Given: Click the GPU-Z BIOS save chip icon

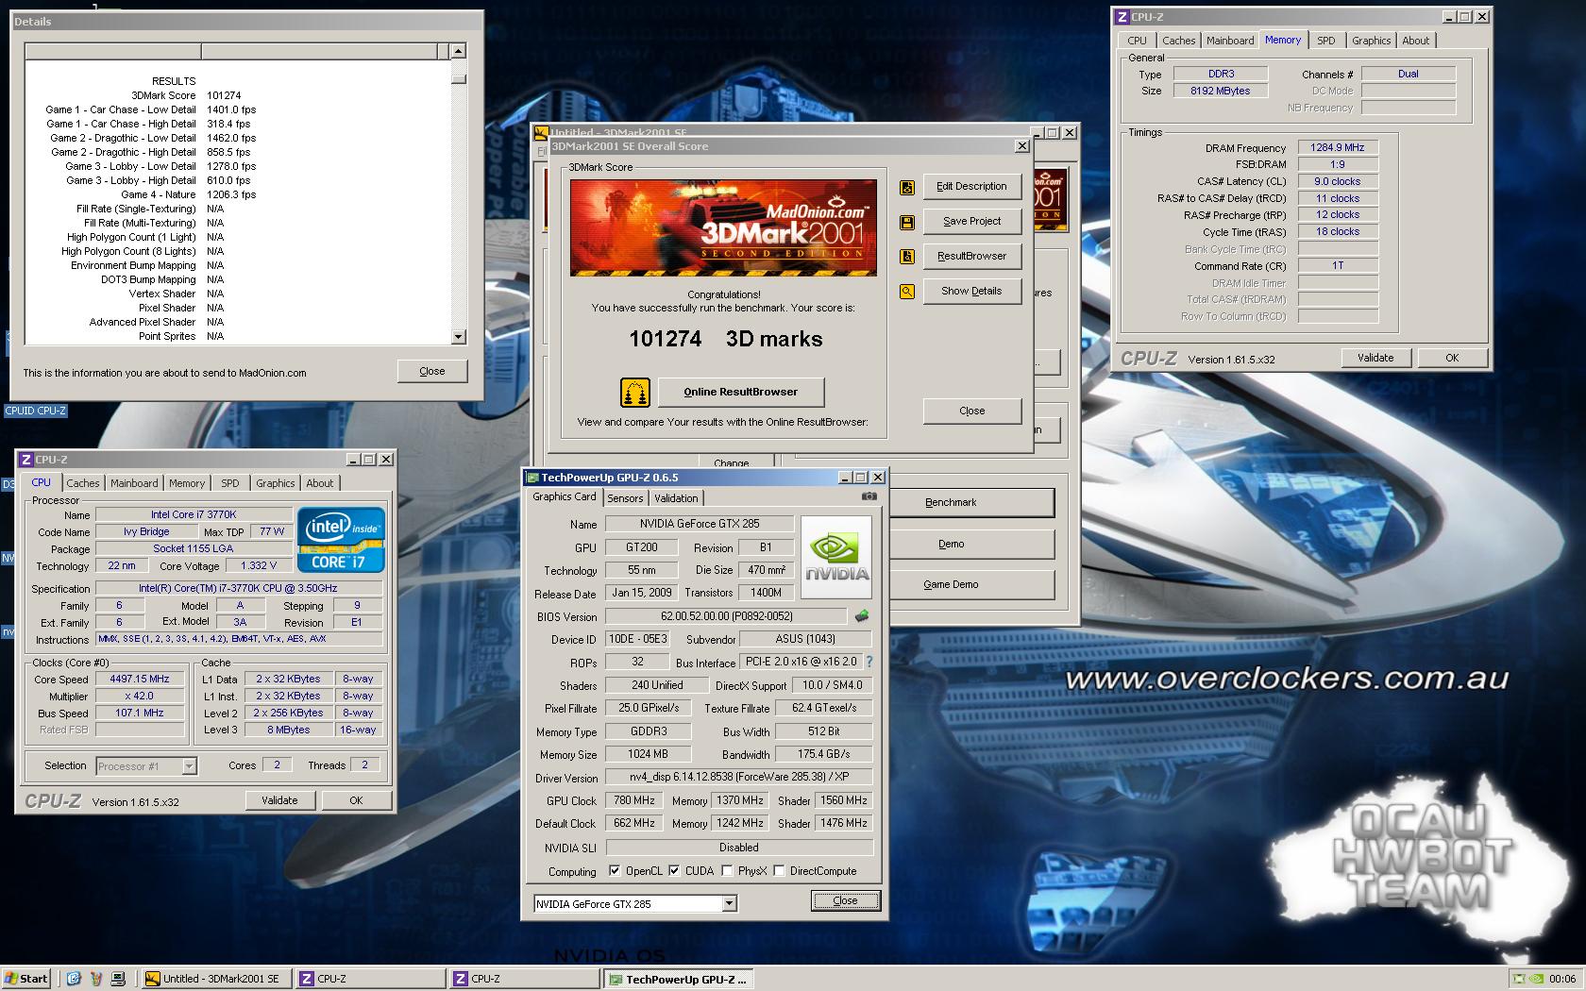Looking at the screenshot, I should point(862,616).
